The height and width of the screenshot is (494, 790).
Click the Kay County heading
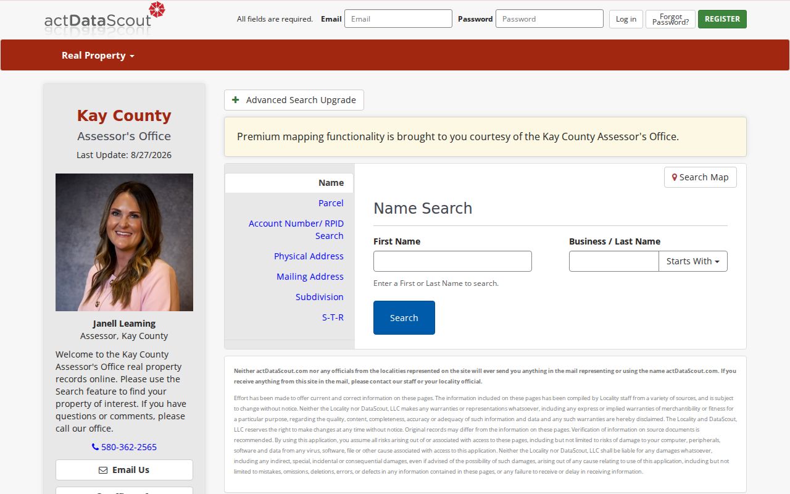(124, 115)
